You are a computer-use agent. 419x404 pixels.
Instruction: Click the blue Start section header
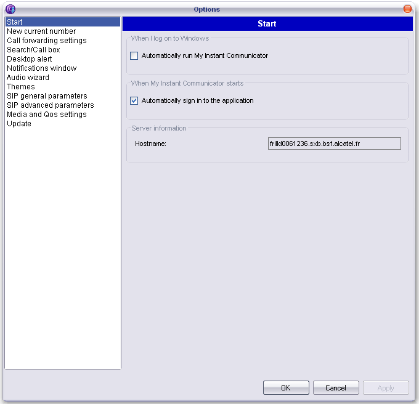(x=267, y=23)
